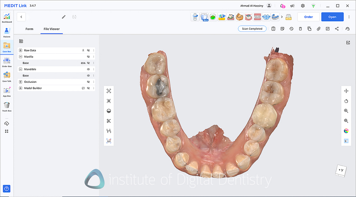Open the color wheel display mode

[x=346, y=131]
